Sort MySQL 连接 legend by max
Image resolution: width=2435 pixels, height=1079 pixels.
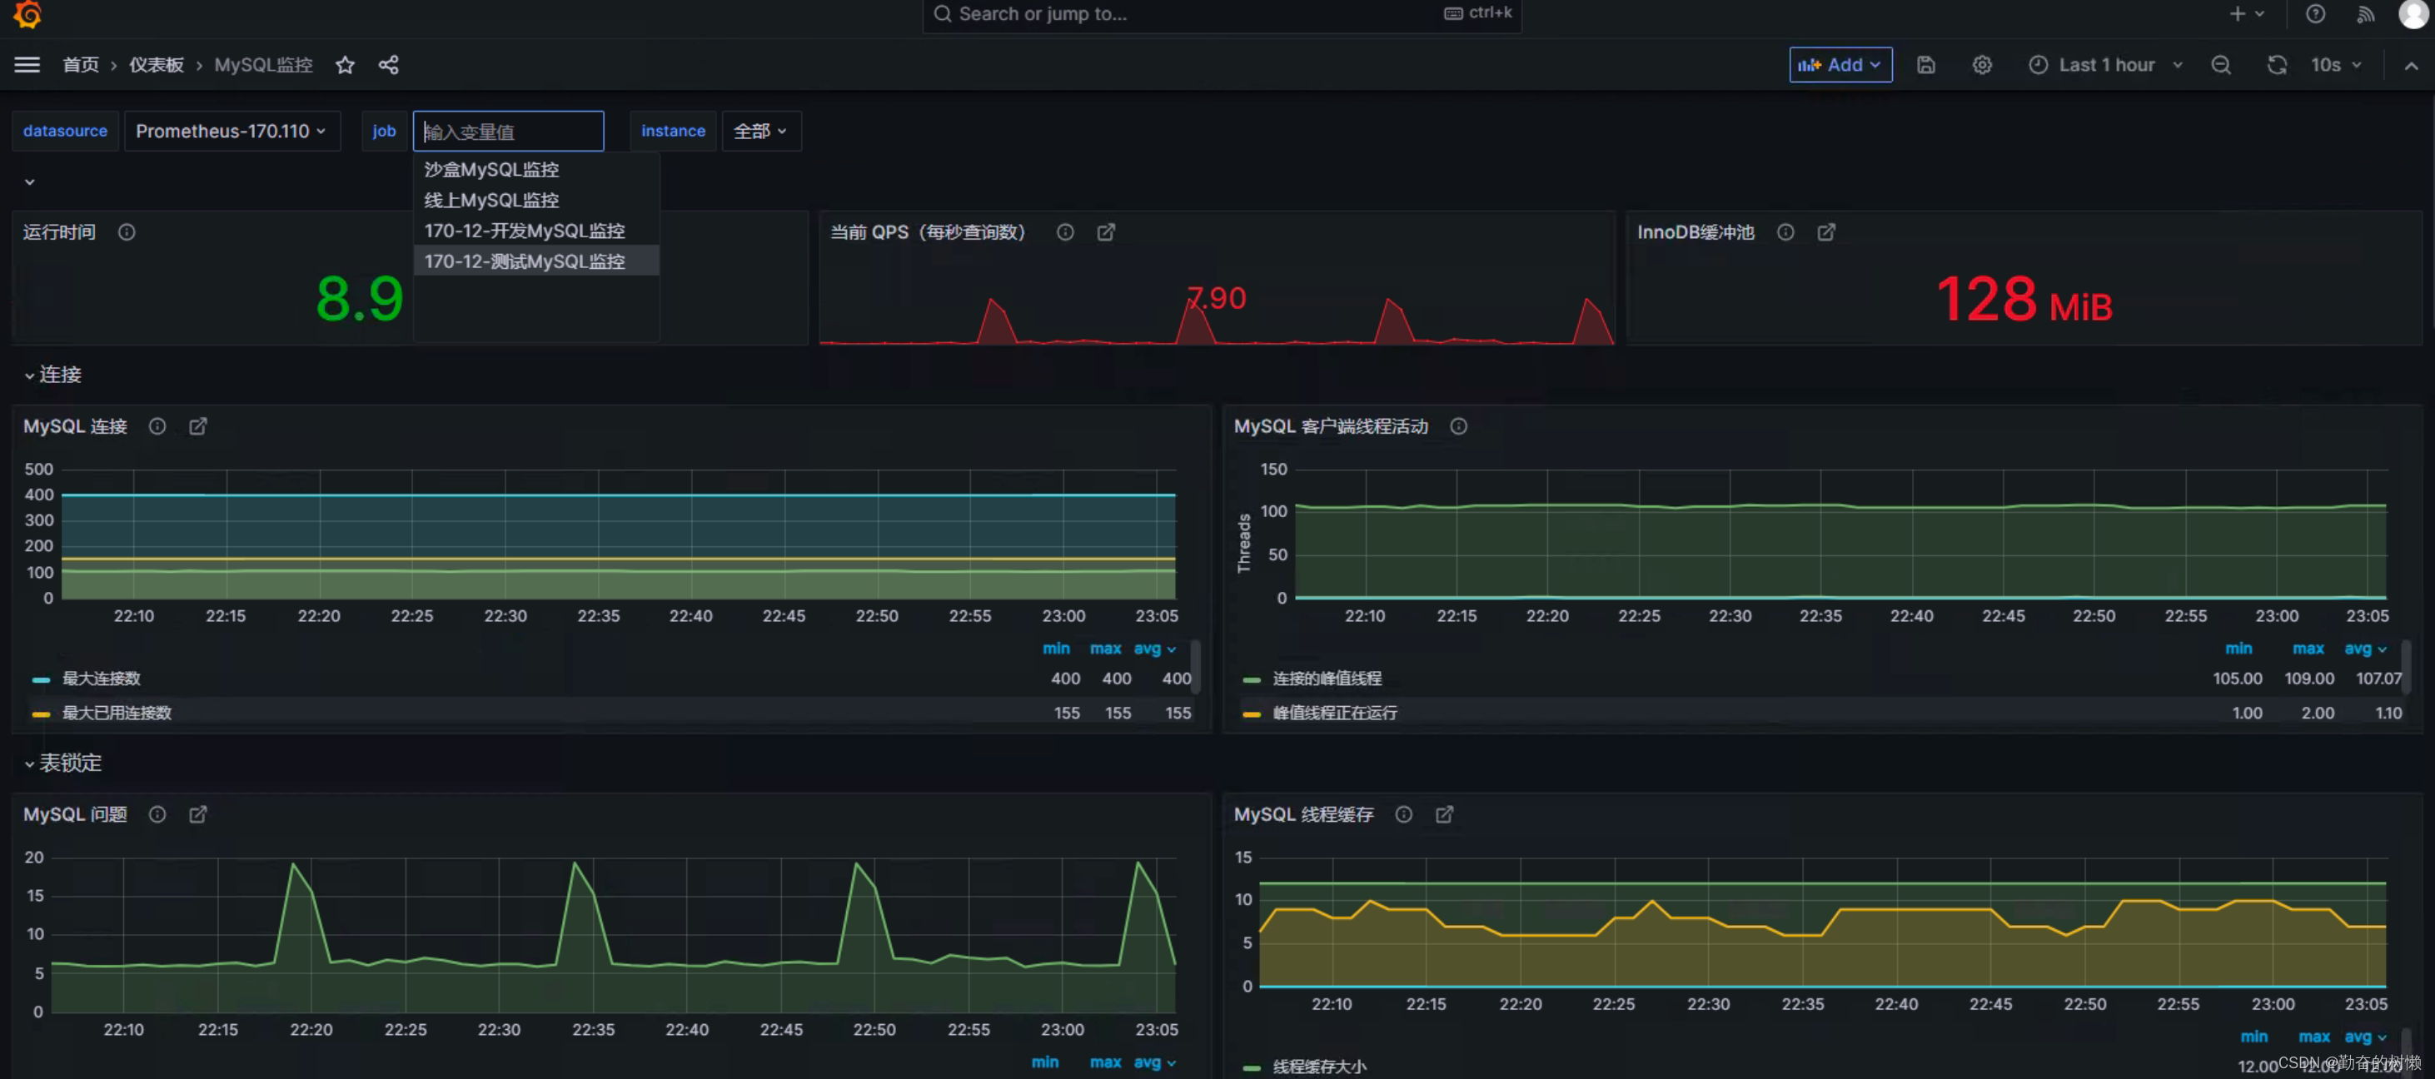(1105, 649)
